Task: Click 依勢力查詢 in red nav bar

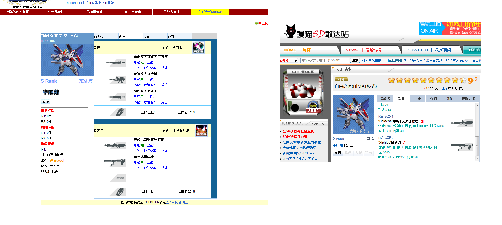Action: pyautogui.click(x=172, y=12)
